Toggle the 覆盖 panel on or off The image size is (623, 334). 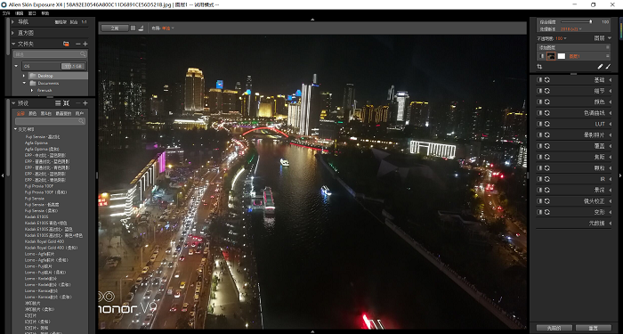tap(539, 146)
